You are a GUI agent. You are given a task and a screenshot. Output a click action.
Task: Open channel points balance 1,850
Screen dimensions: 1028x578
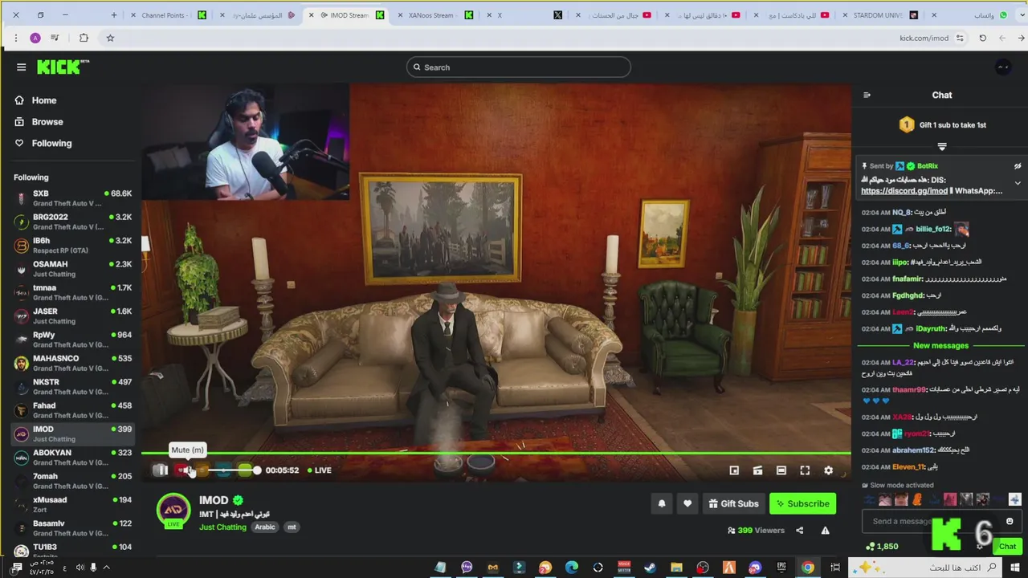pos(882,547)
